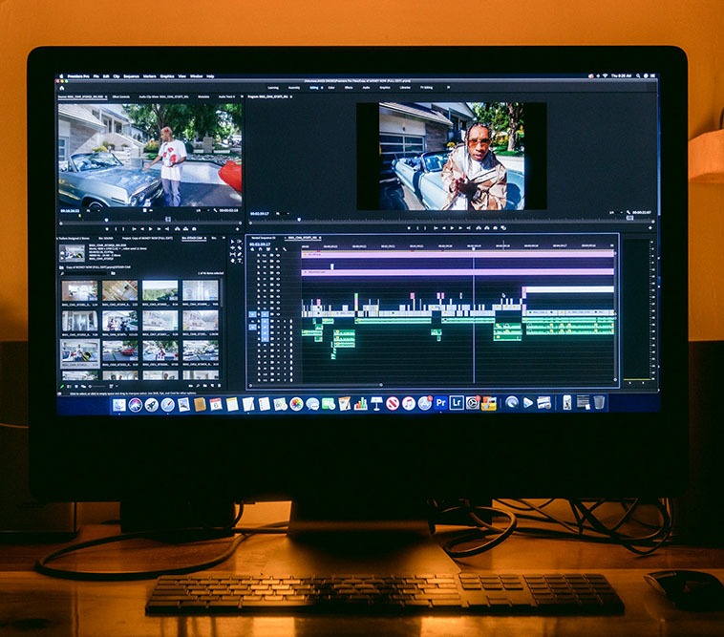Toggle Snap in the timeline header
Image resolution: width=724 pixels, height=637 pixels.
click(261, 249)
